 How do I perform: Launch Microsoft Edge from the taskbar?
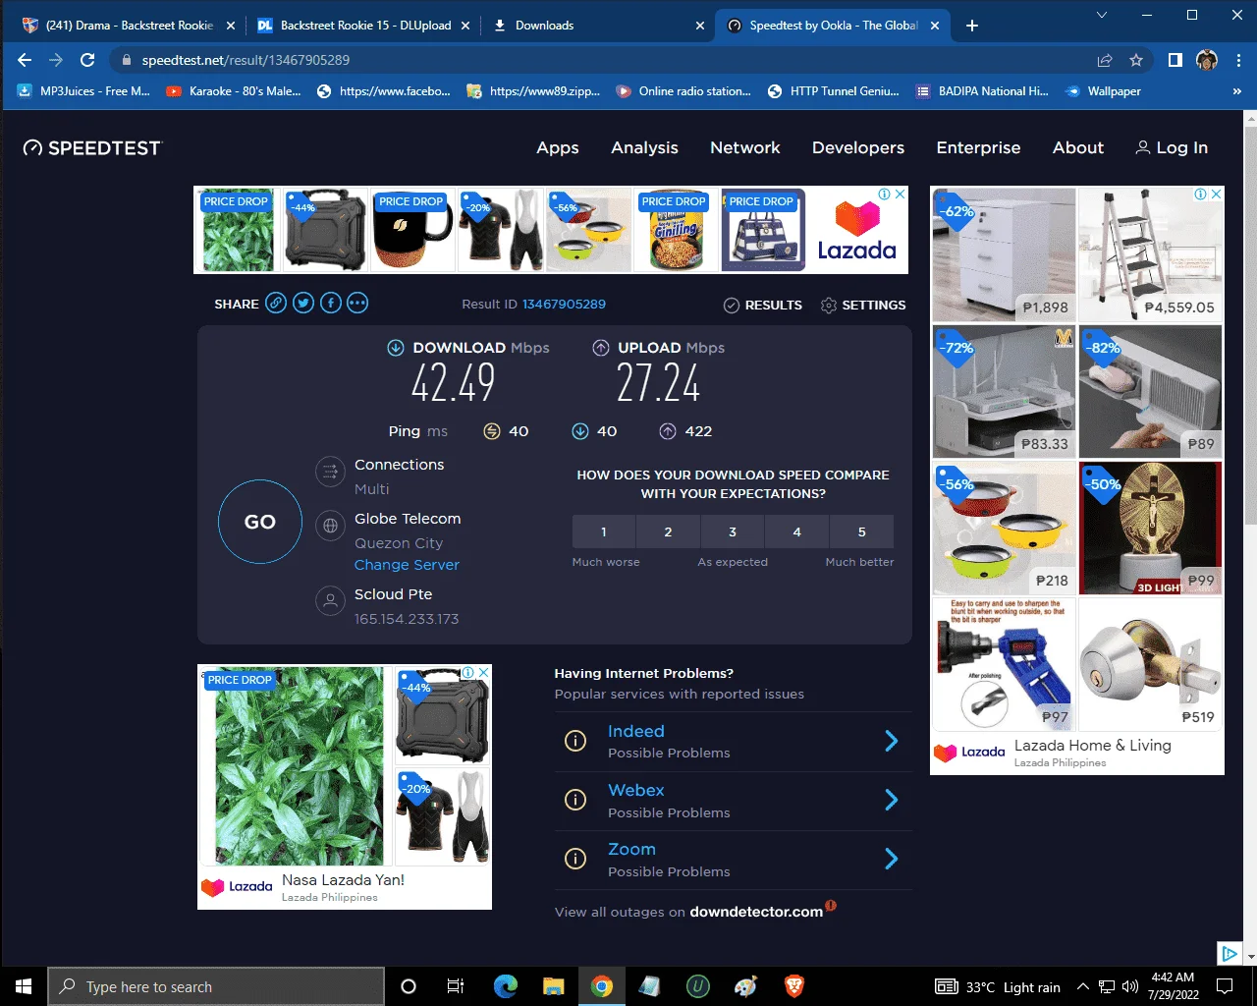(x=506, y=986)
